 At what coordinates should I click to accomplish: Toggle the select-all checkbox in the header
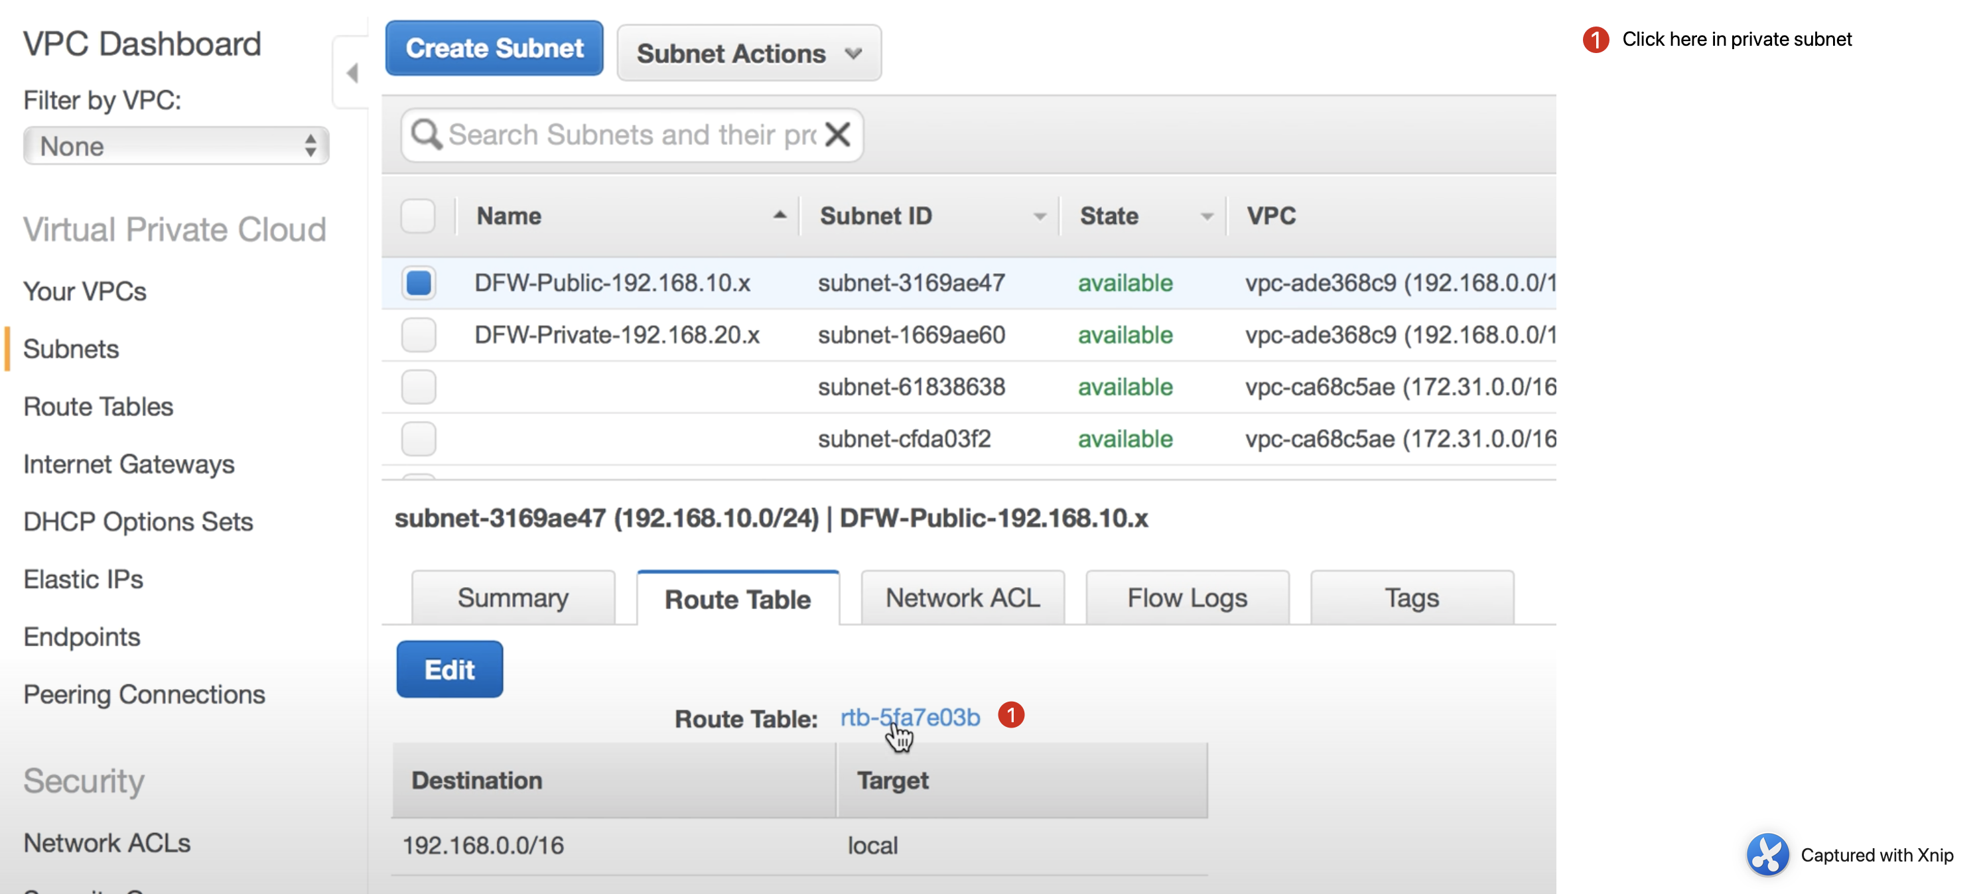click(x=417, y=216)
